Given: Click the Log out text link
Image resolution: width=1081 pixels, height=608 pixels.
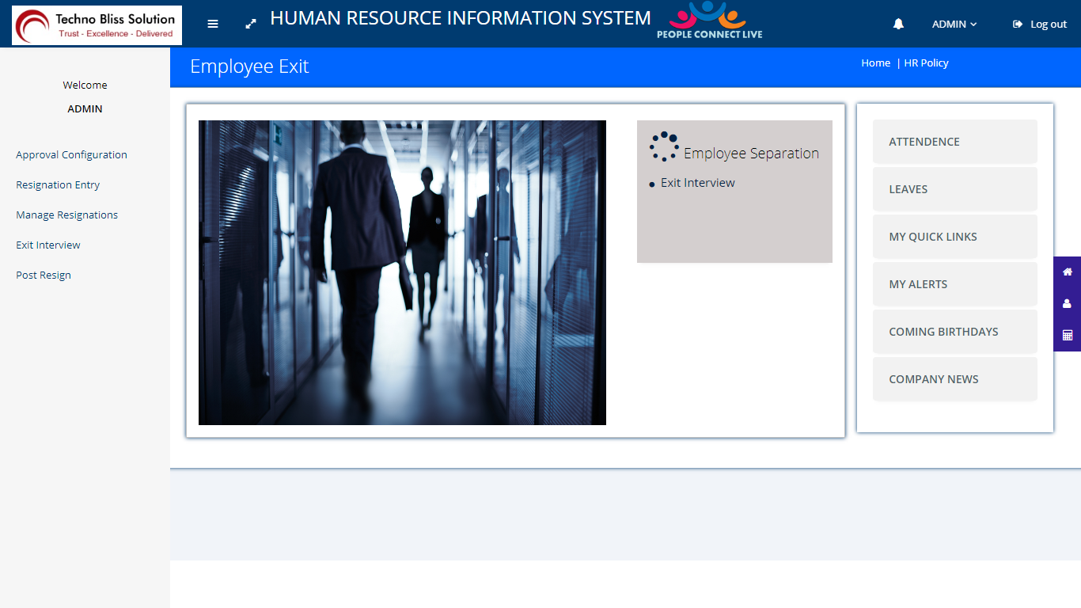Looking at the screenshot, I should click(1049, 25).
